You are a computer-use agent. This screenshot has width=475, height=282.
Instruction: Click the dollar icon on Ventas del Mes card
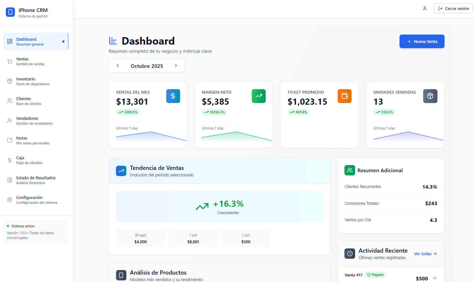pos(173,96)
